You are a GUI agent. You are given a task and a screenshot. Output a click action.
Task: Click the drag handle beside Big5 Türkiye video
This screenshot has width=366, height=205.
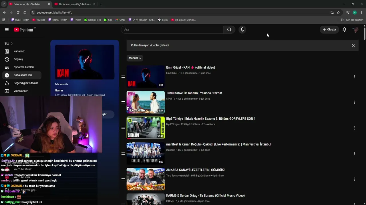click(123, 128)
